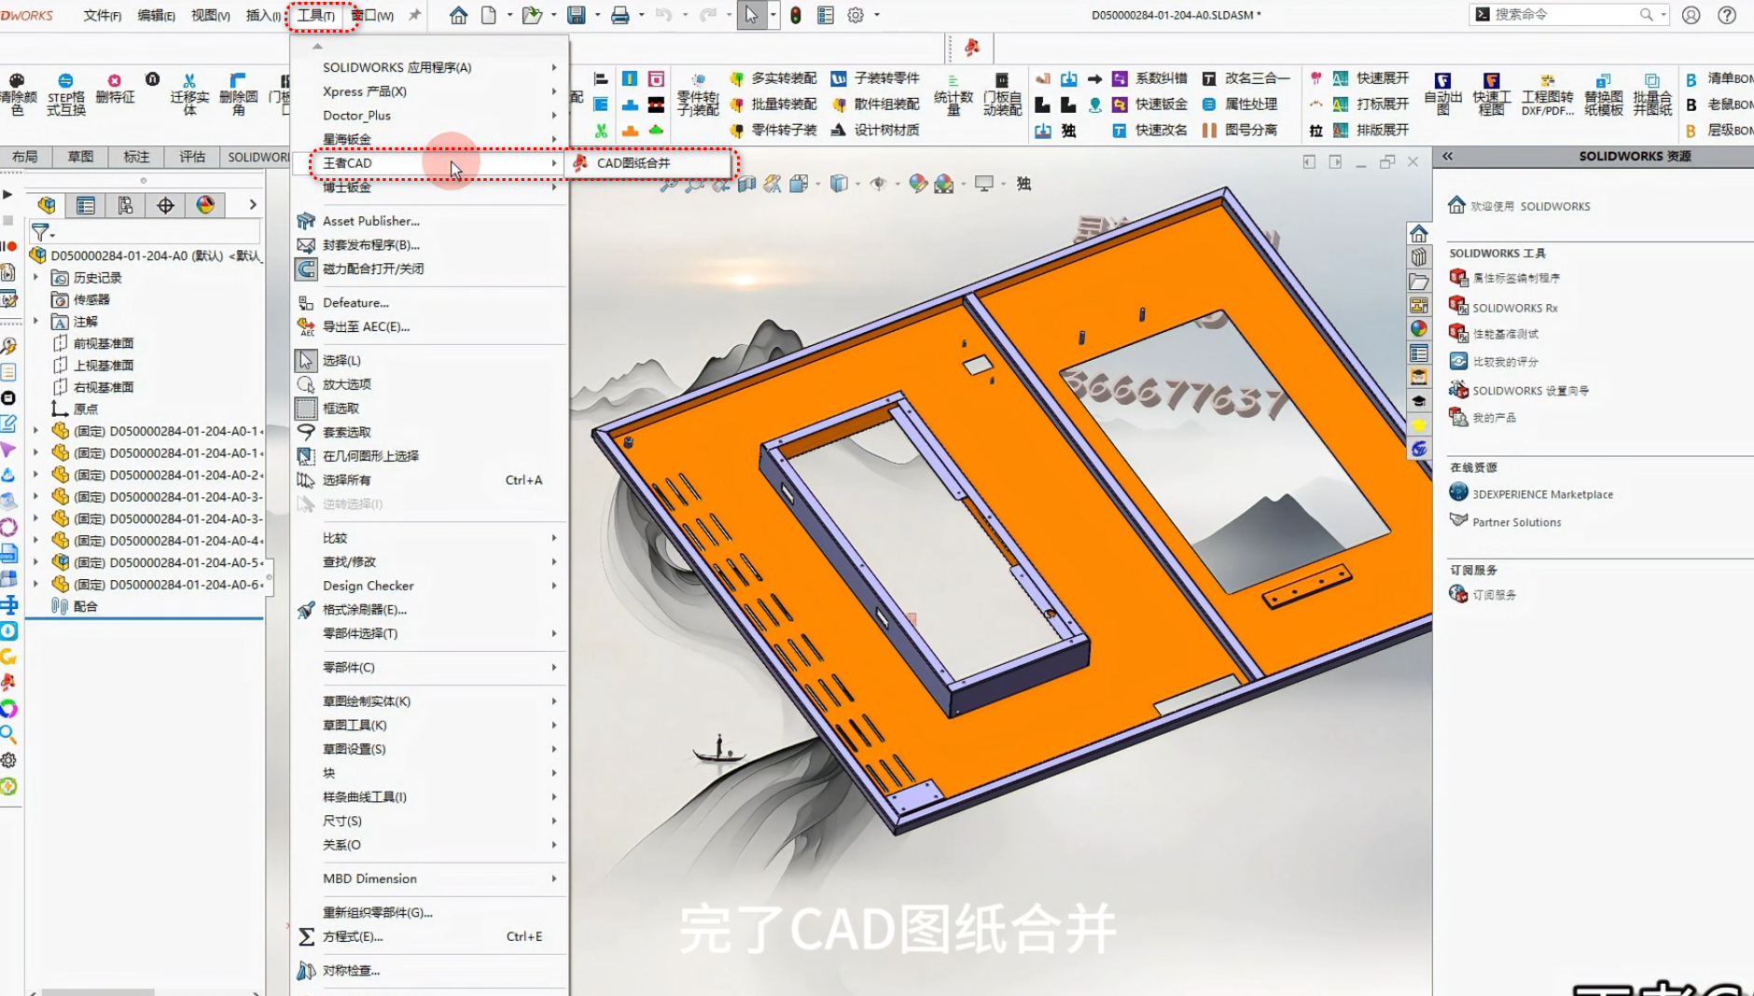
Task: Click the 3DEXPERIENCE Marketplace link
Action: (x=1540, y=493)
